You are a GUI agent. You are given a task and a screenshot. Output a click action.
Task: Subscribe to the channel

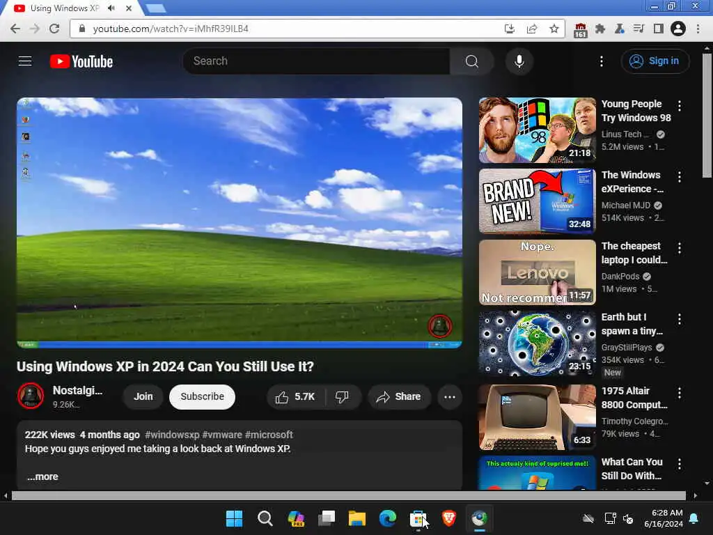click(x=203, y=396)
